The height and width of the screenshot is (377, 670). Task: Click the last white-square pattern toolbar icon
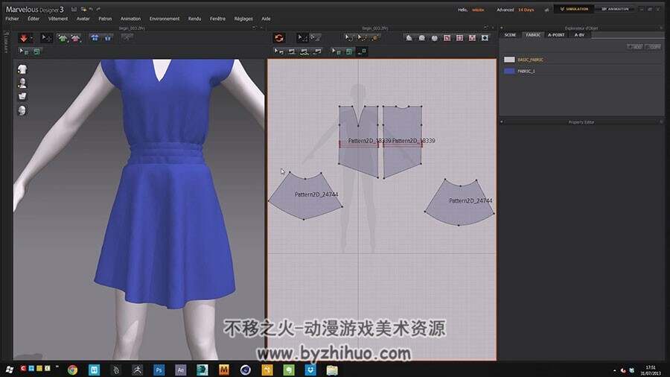(485, 38)
